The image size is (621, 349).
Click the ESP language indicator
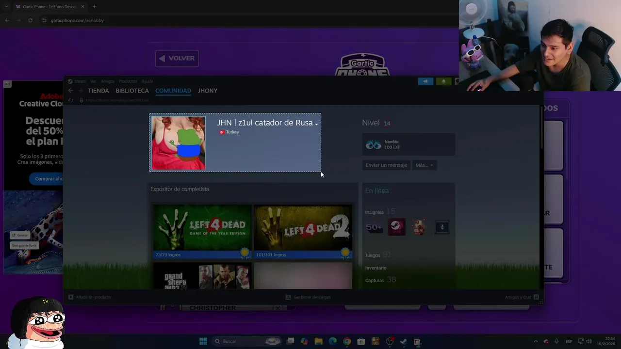click(x=569, y=341)
